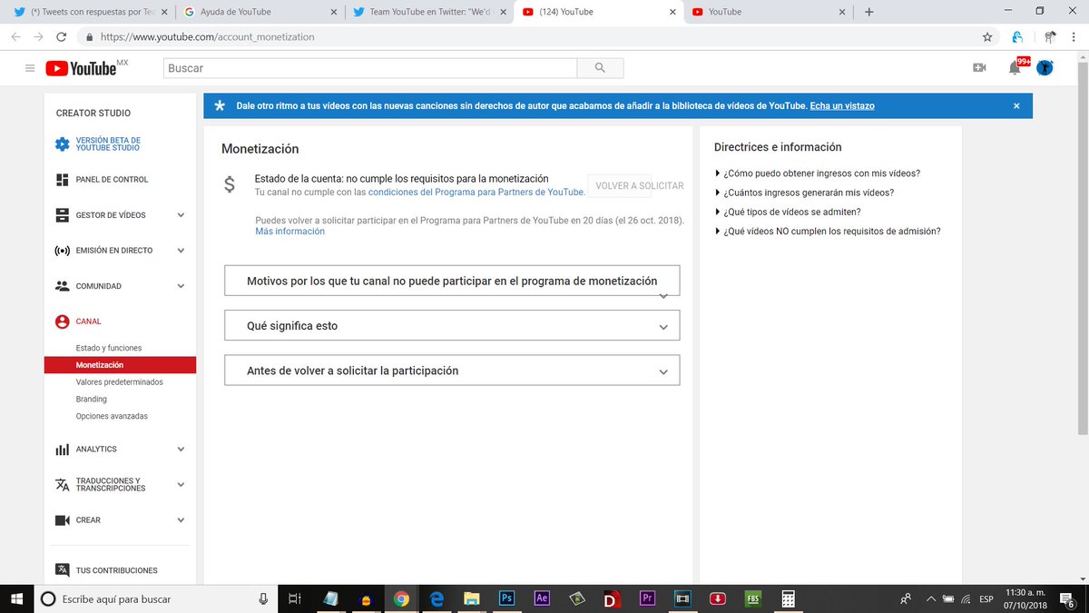This screenshot has height=613, width=1089.
Task: Switch to Ayuda de YouTube tab
Action: coord(259,12)
